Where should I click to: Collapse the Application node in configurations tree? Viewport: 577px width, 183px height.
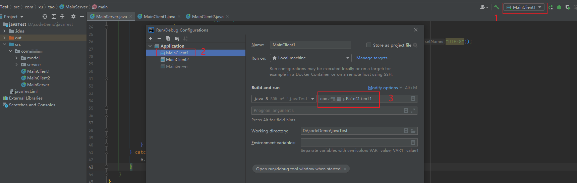150,46
